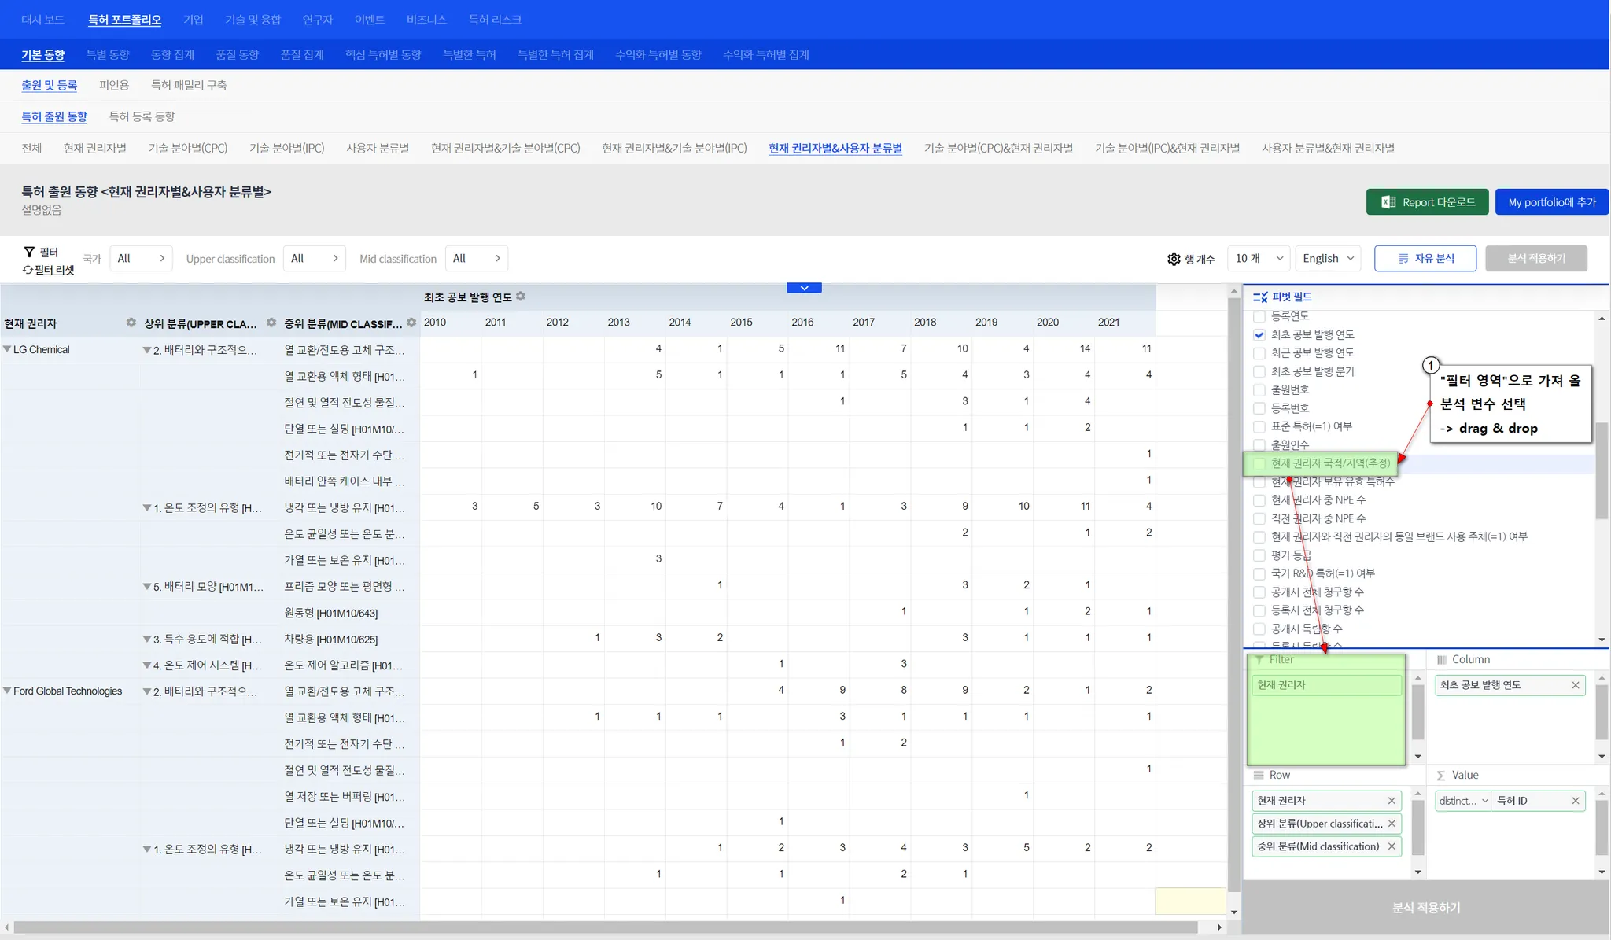Image resolution: width=1611 pixels, height=940 pixels.
Task: Click gear icon beside 중위 분류 column header
Action: click(x=411, y=323)
